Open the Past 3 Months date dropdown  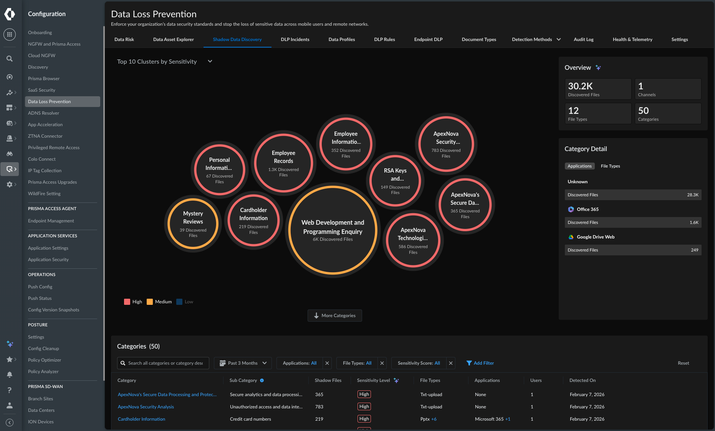[243, 363]
